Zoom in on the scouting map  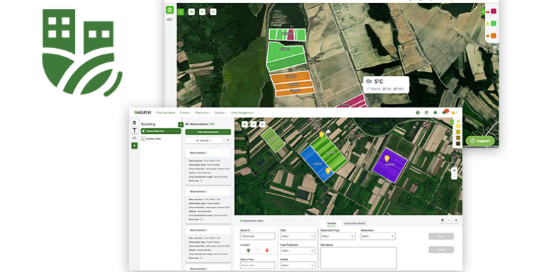pyautogui.click(x=454, y=170)
